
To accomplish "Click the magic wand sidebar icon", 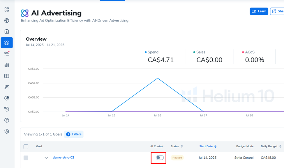I will [x=7, y=87].
